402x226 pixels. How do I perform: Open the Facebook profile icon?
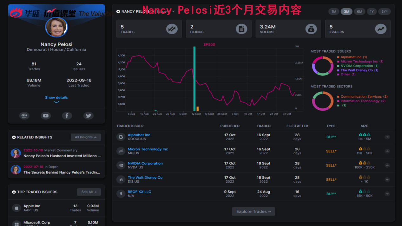[x=67, y=116]
